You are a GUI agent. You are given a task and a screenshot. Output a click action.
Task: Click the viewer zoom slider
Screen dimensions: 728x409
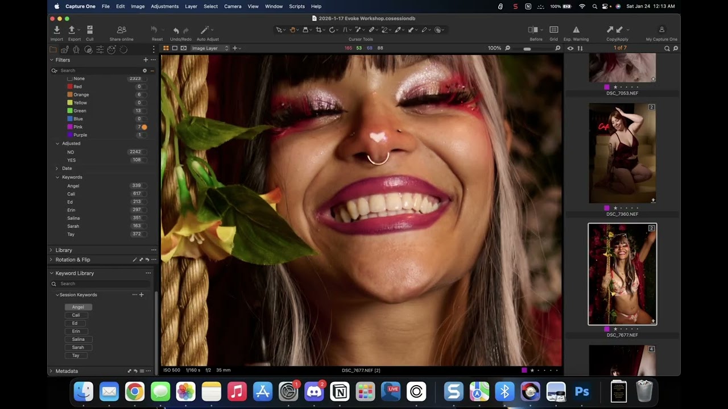point(532,48)
